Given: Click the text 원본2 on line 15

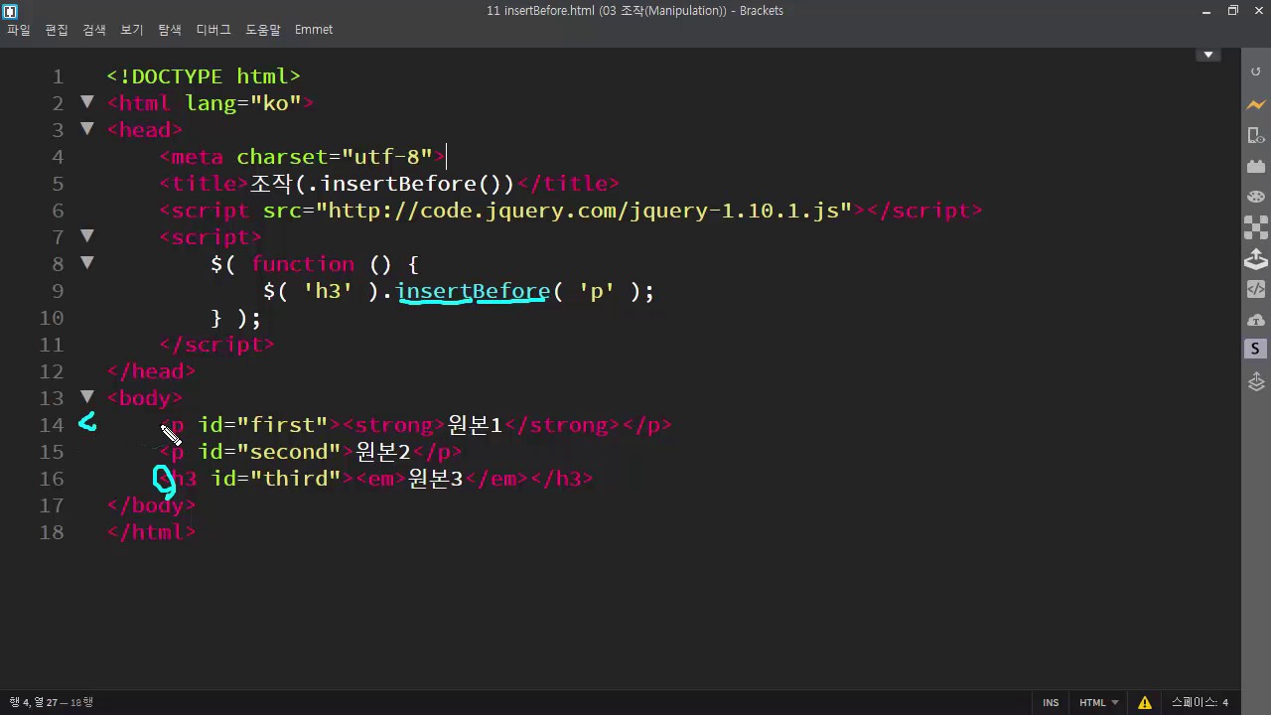Looking at the screenshot, I should point(383,452).
